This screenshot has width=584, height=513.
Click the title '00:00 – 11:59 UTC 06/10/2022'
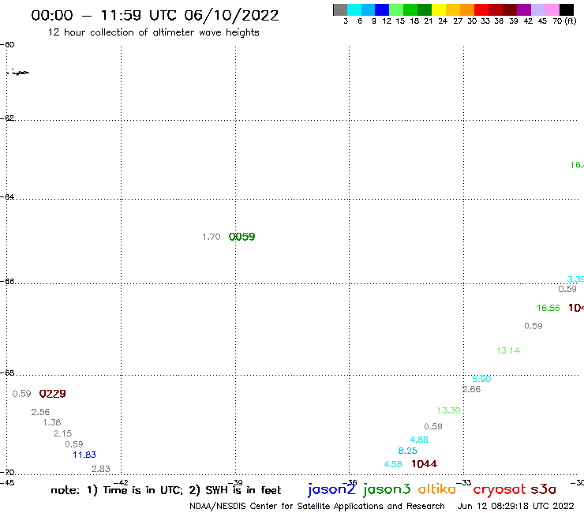(155, 15)
